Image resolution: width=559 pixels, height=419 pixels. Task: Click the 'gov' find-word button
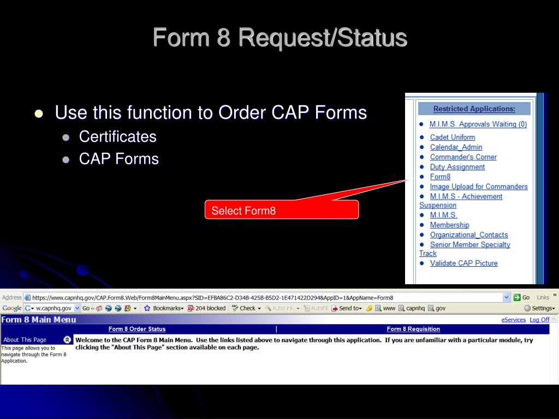point(437,308)
